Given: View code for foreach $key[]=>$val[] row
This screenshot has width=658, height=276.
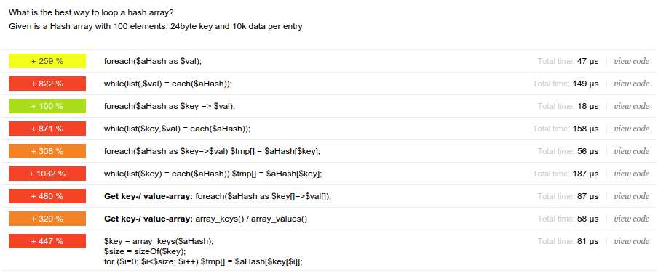Looking at the screenshot, I should coord(632,196).
